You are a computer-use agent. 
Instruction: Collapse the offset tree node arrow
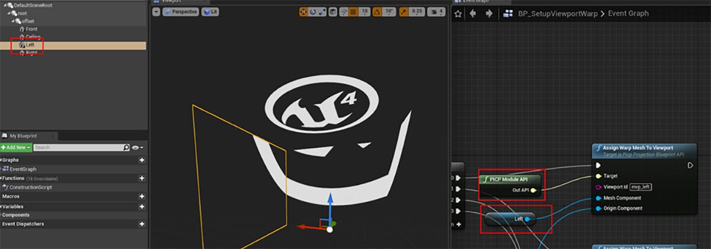(13, 21)
